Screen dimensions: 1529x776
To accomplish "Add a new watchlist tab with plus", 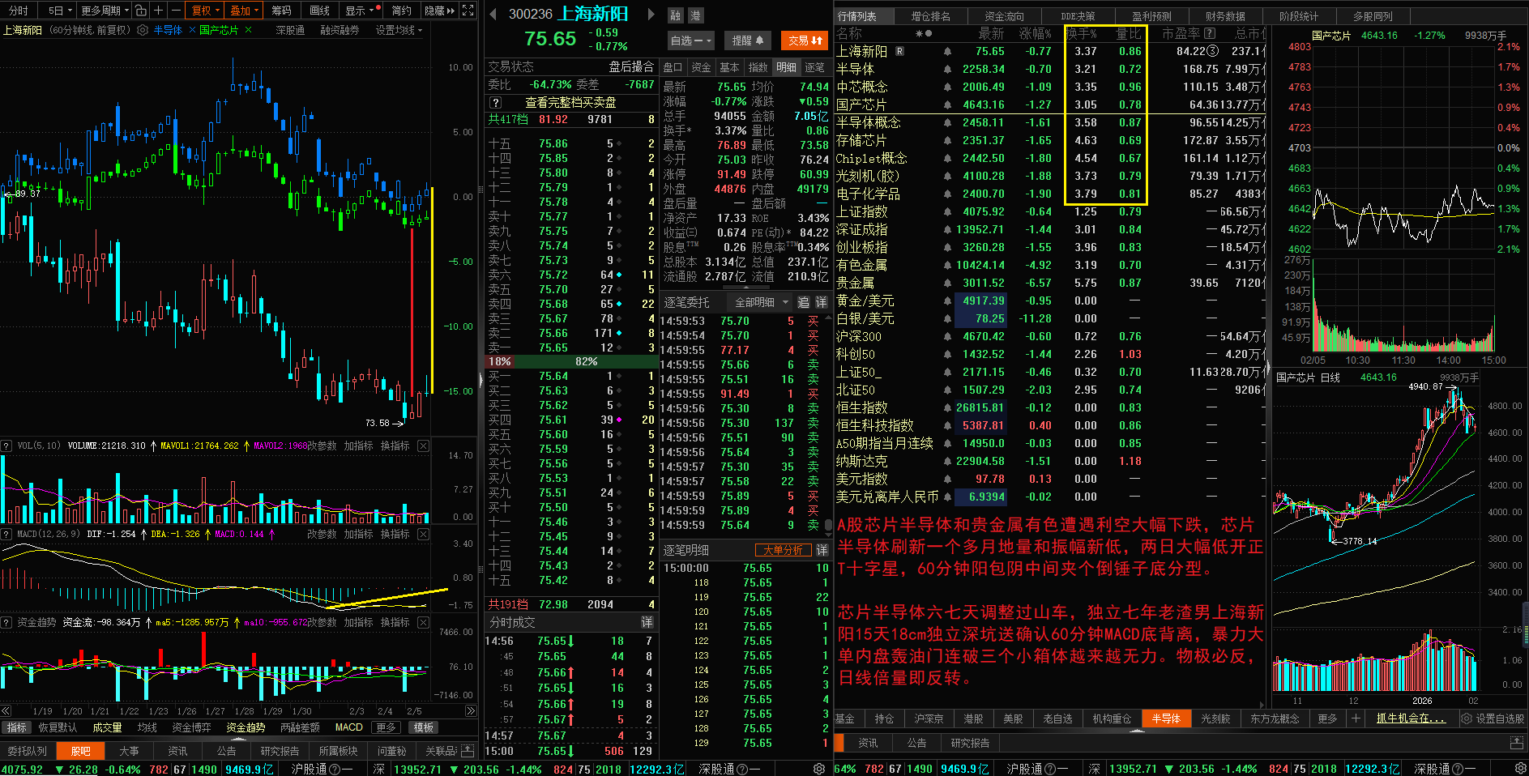I will tap(1355, 718).
